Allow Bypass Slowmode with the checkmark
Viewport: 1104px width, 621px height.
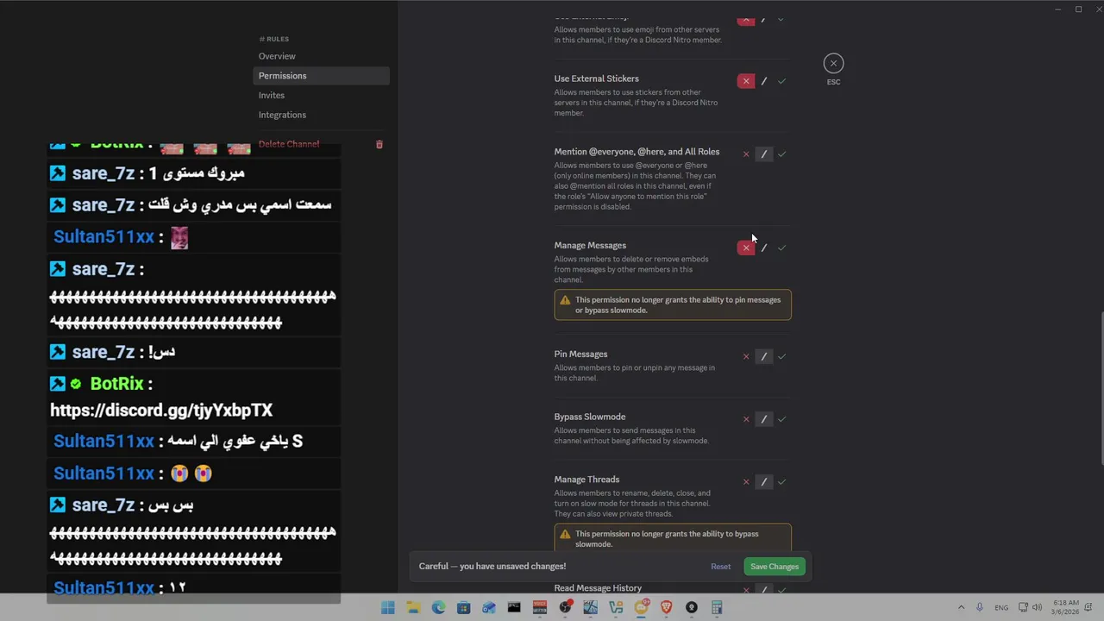(x=781, y=419)
